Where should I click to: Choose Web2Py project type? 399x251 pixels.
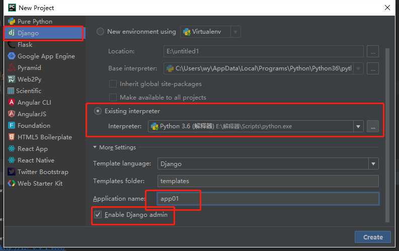pos(30,79)
